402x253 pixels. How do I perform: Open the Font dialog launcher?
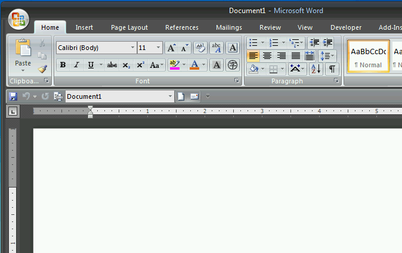pyautogui.click(x=237, y=80)
